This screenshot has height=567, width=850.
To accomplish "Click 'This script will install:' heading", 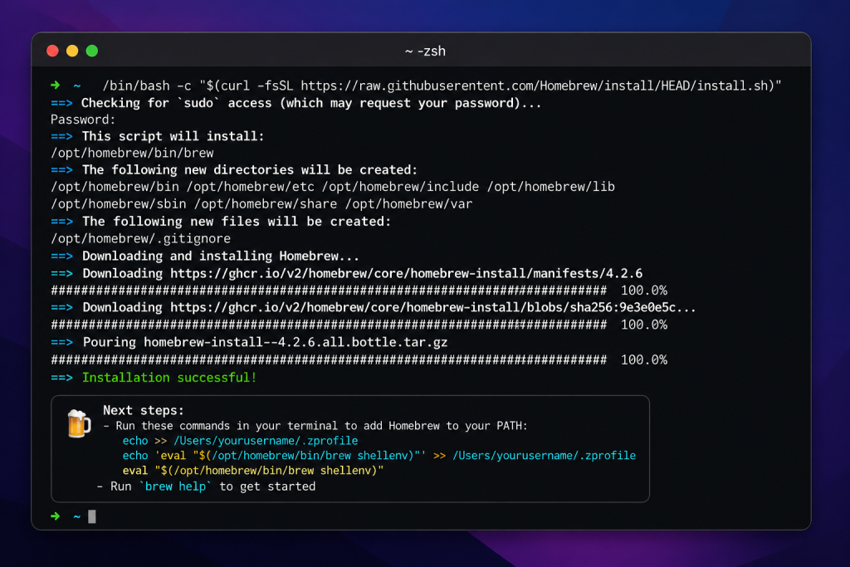I will (x=173, y=136).
